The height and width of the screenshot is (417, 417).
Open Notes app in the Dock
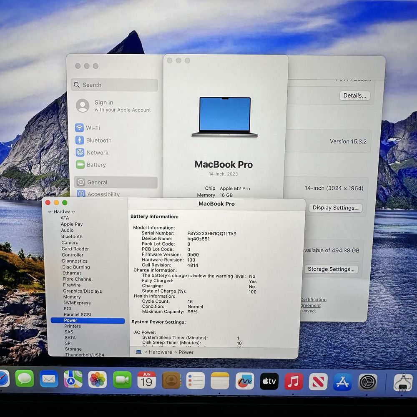coord(220,381)
